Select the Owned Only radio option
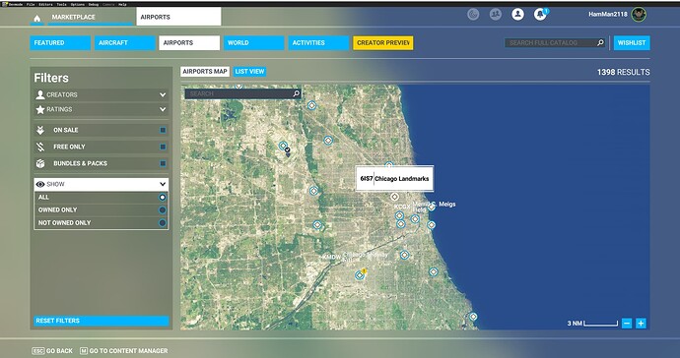Viewport: 680px width, 358px height. pyautogui.click(x=163, y=209)
